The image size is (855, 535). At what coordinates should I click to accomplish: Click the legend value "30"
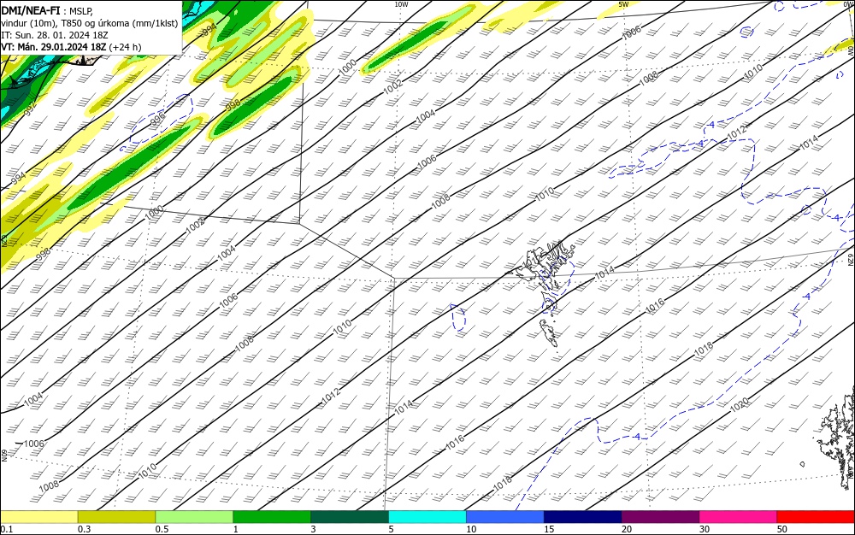(704, 529)
